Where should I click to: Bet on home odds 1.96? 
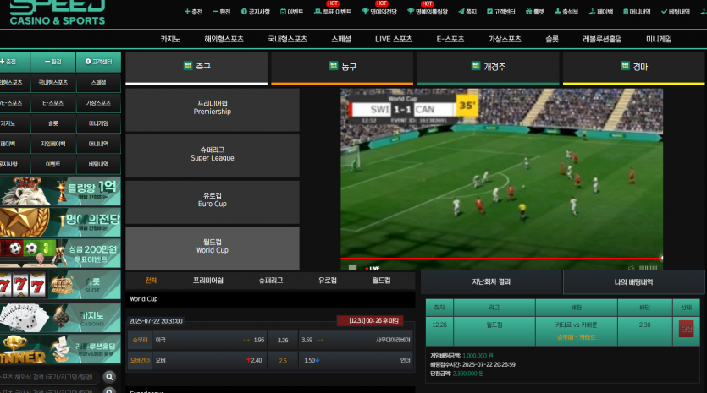[259, 340]
